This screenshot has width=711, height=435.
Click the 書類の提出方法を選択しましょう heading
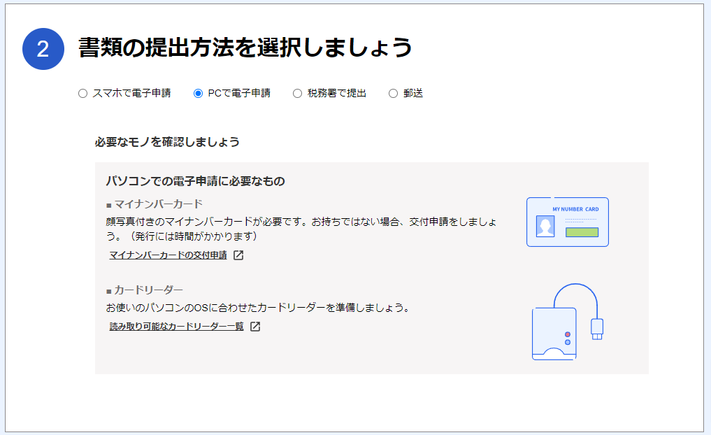click(245, 48)
